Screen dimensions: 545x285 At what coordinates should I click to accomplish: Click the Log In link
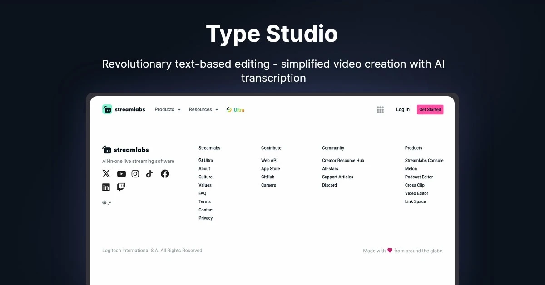coord(402,109)
